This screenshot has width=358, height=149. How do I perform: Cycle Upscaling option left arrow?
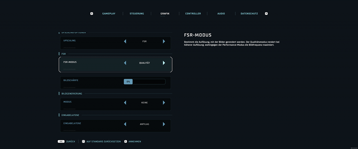coord(125,41)
